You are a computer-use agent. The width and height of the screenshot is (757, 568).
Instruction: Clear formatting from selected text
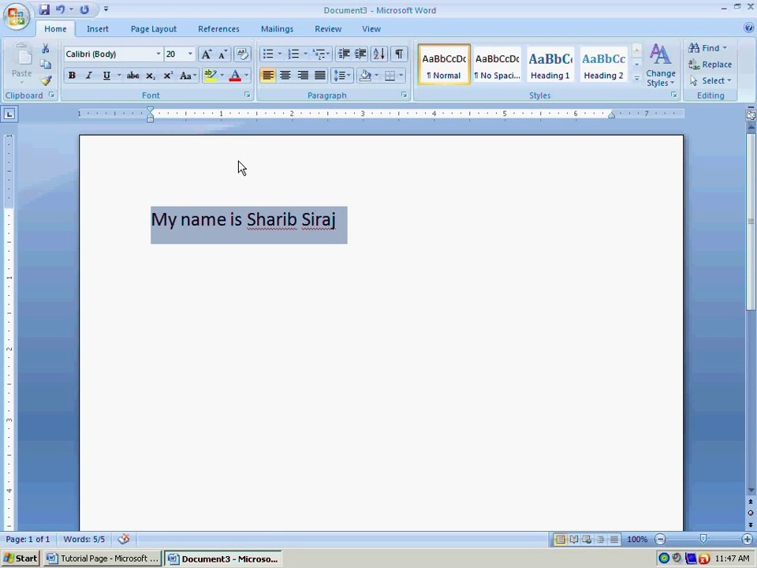click(x=242, y=54)
